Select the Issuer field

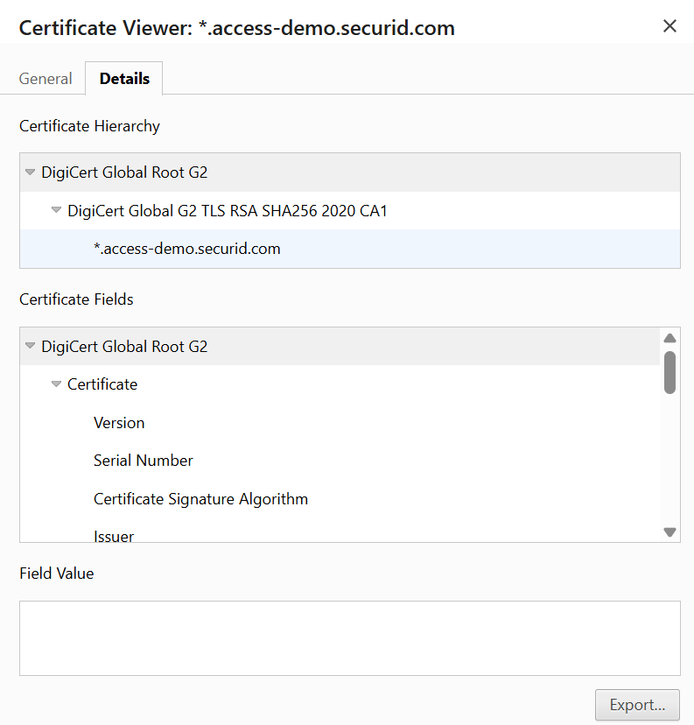[340, 531]
